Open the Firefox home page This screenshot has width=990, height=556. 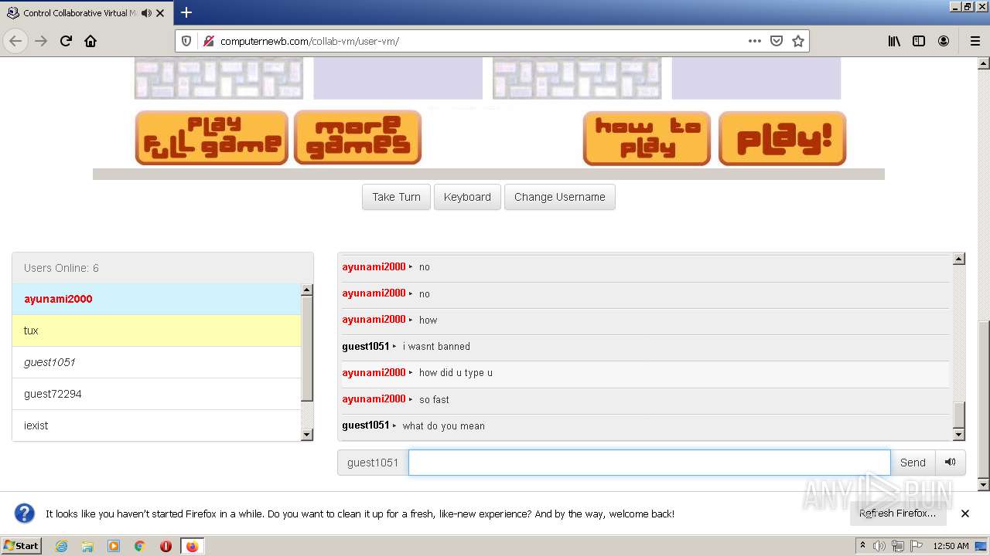tap(90, 41)
